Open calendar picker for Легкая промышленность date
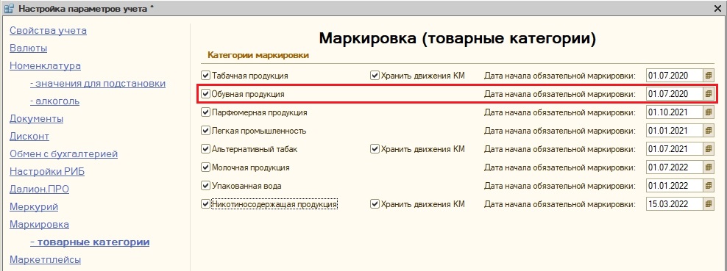Image resolution: width=727 pixels, height=271 pixels. click(708, 131)
